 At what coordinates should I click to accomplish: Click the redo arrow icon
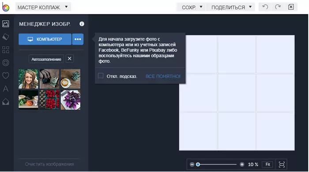tap(278, 7)
